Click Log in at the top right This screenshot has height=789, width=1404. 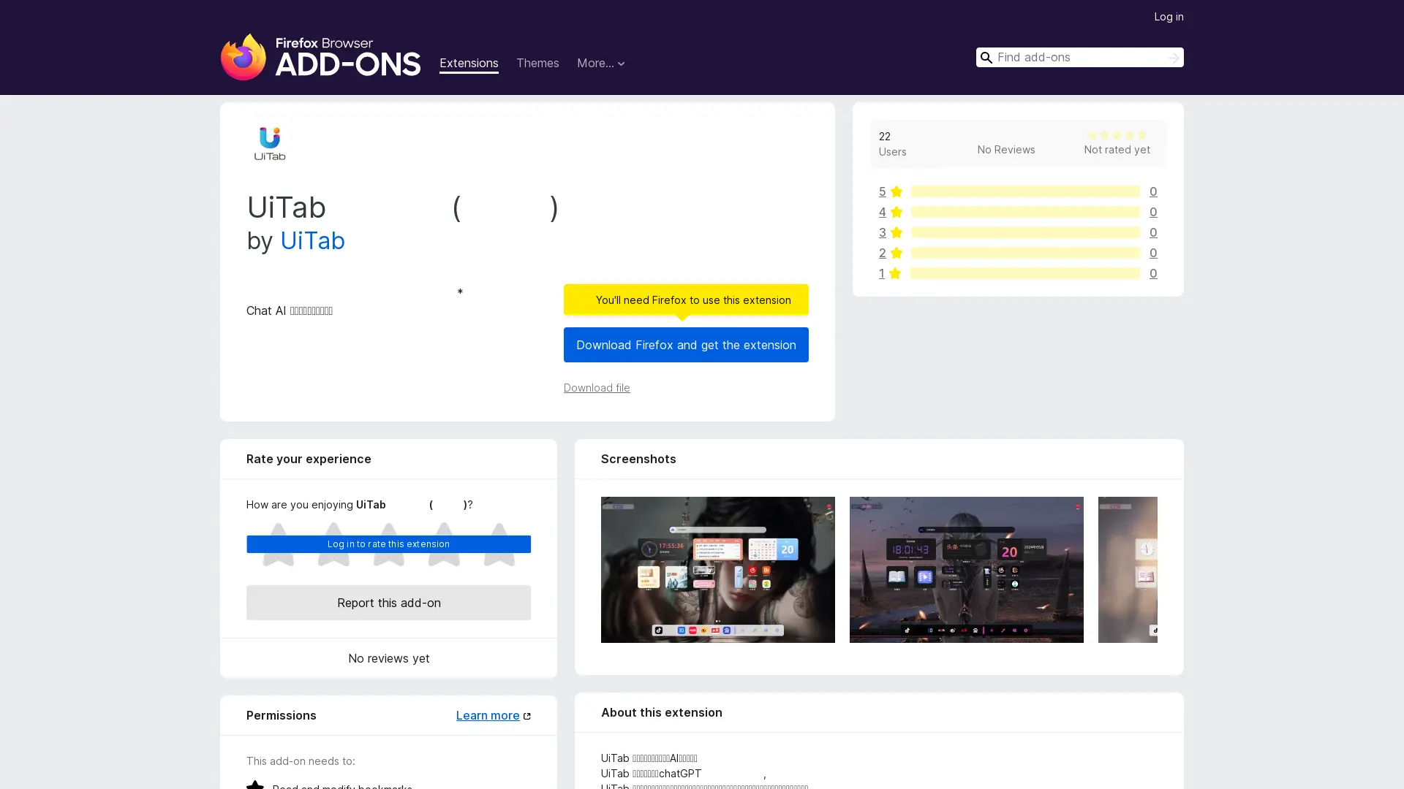(x=1168, y=16)
